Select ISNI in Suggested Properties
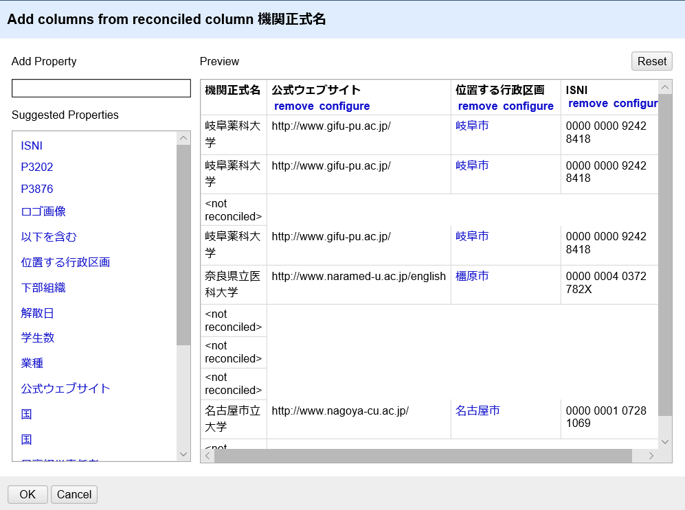 (32, 146)
